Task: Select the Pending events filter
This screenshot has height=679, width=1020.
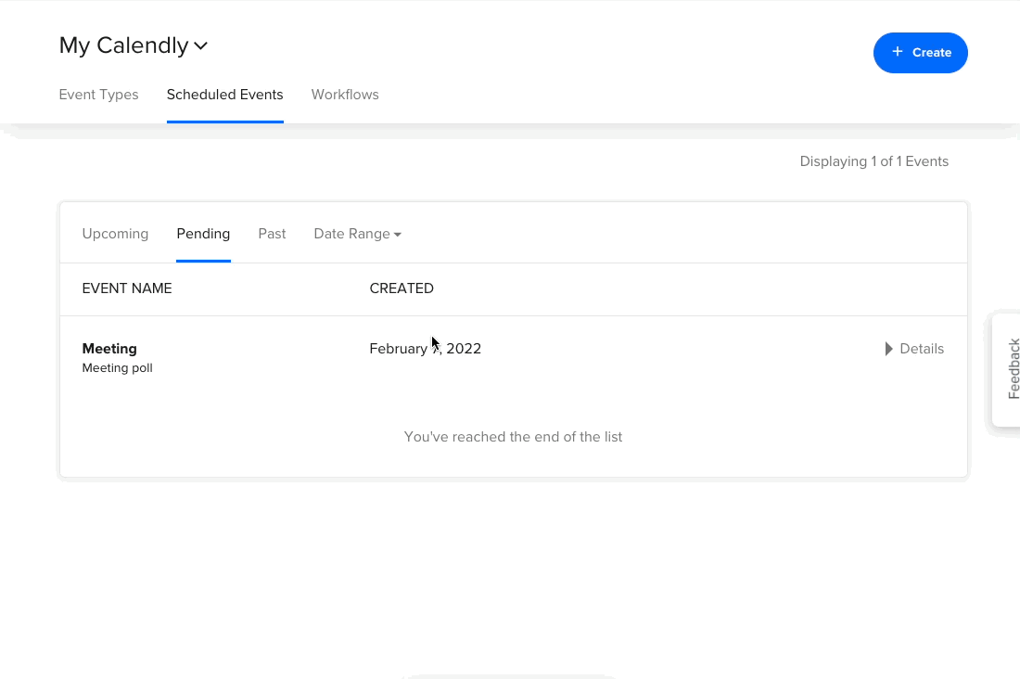Action: [203, 234]
